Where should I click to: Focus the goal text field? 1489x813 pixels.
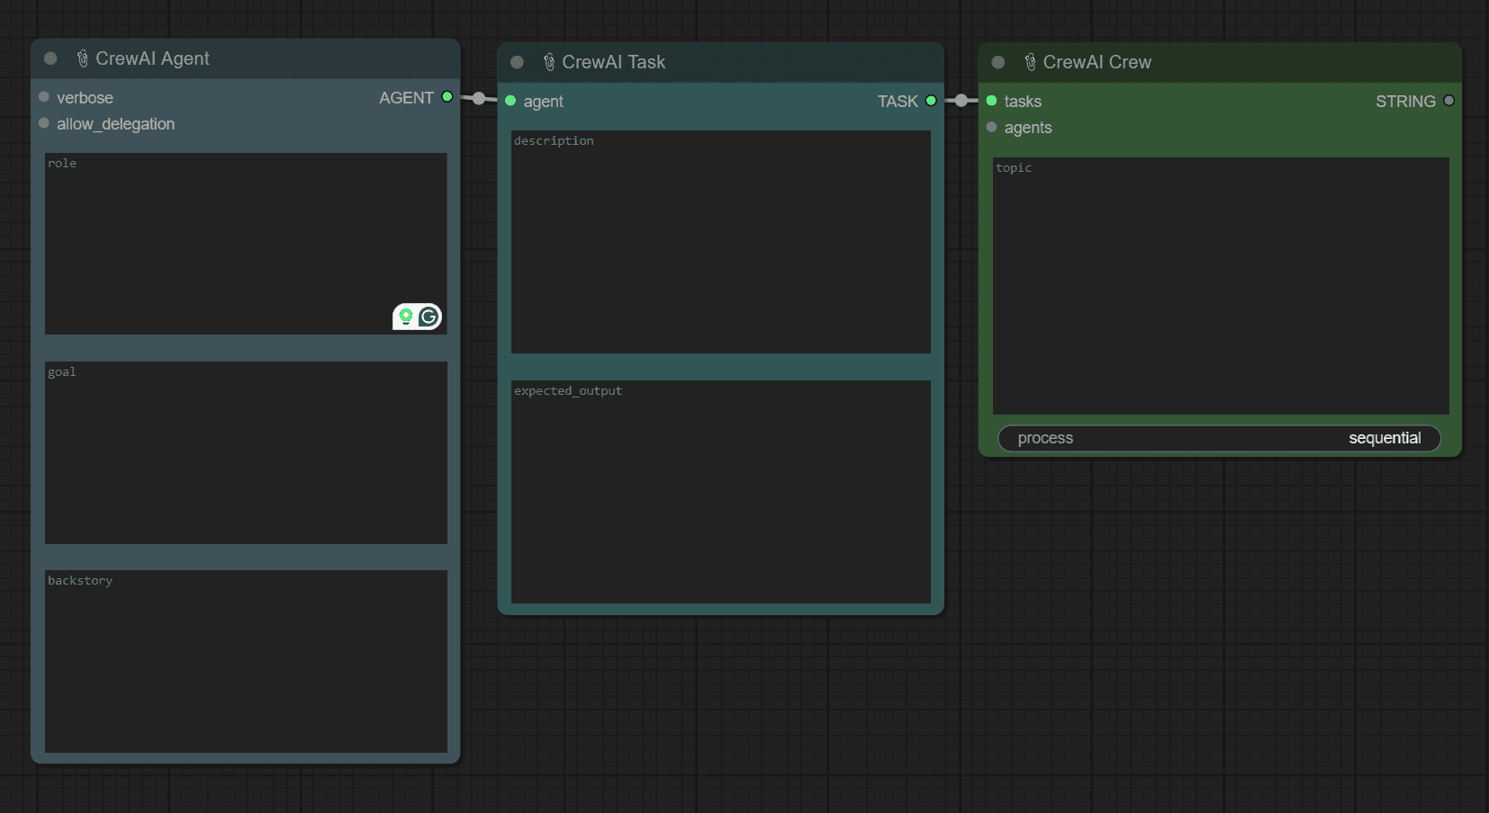pyautogui.click(x=246, y=452)
